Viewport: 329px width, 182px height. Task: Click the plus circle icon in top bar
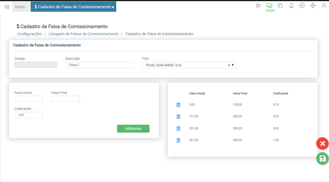[x=302, y=5]
